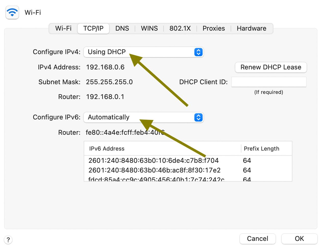Open the Configure IPv6 dropdown

[x=143, y=117]
